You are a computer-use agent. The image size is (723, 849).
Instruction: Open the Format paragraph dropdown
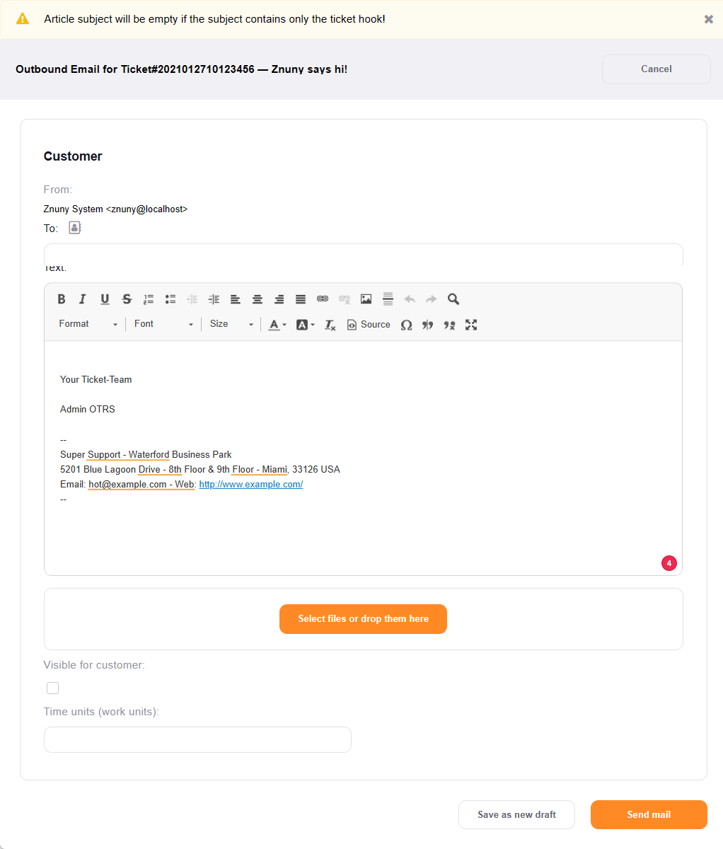tap(87, 324)
